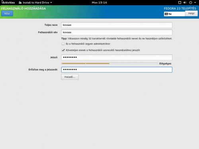The height and width of the screenshot is (149, 199).
Task: Click the Teljes neve input field
Action: point(117,25)
